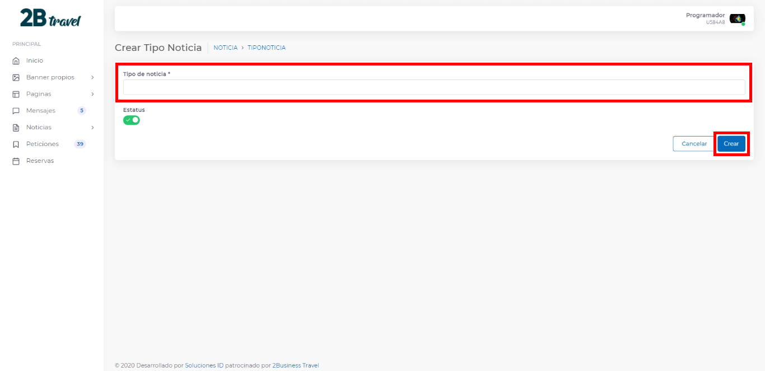Click the Peticiones bookmark icon
This screenshot has height=371, width=765.
click(16, 144)
